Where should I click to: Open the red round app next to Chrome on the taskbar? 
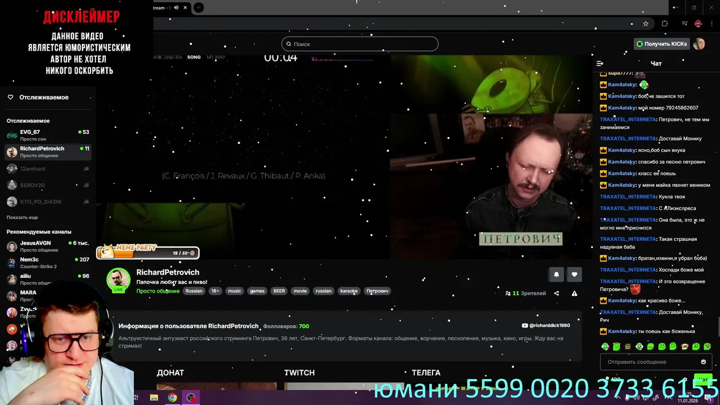pyautogui.click(x=191, y=398)
